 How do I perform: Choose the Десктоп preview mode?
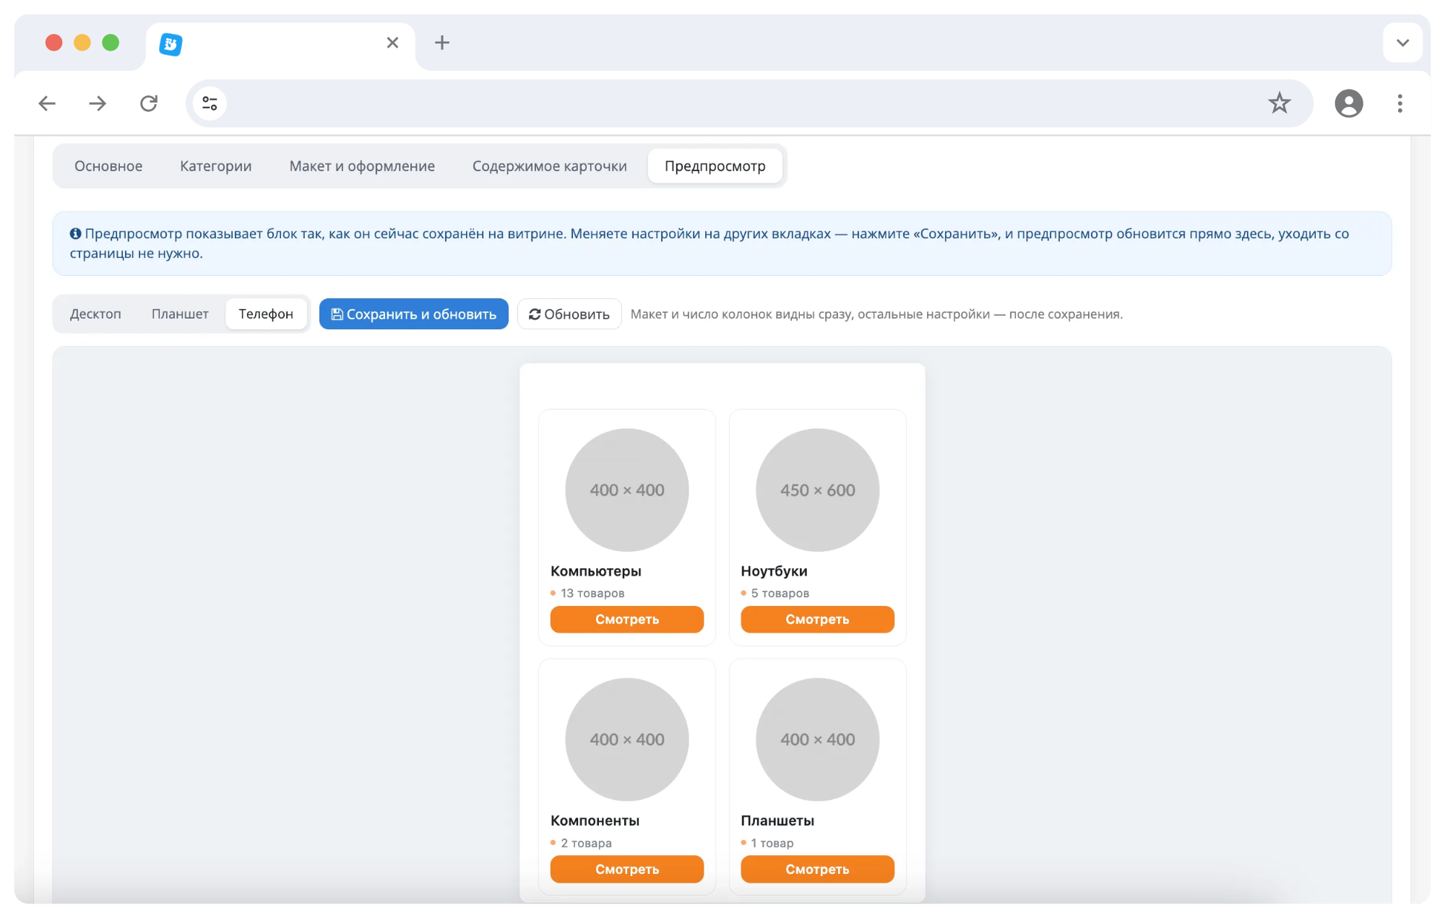pos(95,314)
